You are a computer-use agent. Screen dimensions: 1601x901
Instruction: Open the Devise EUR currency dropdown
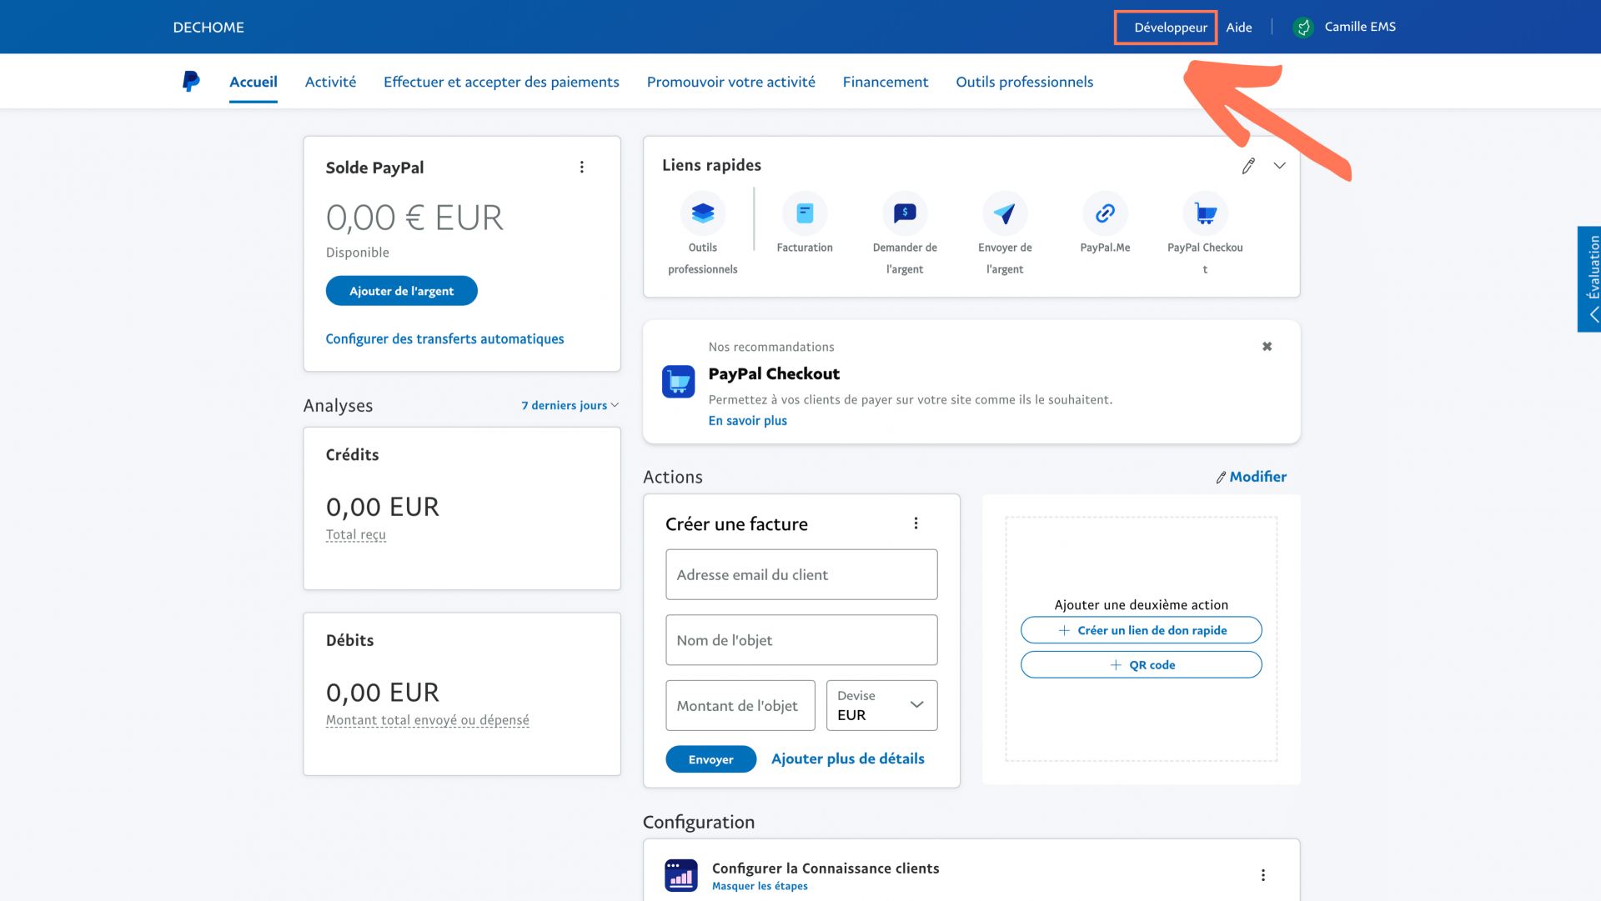tap(881, 705)
